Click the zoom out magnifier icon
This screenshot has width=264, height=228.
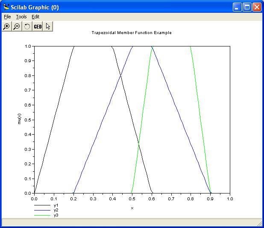click(17, 26)
